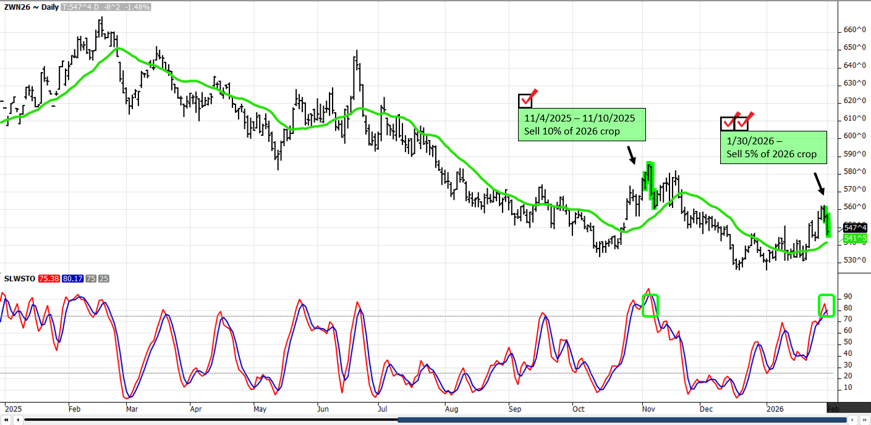Click the black arrow pointing at November high
The height and width of the screenshot is (425, 871).
coord(631,155)
